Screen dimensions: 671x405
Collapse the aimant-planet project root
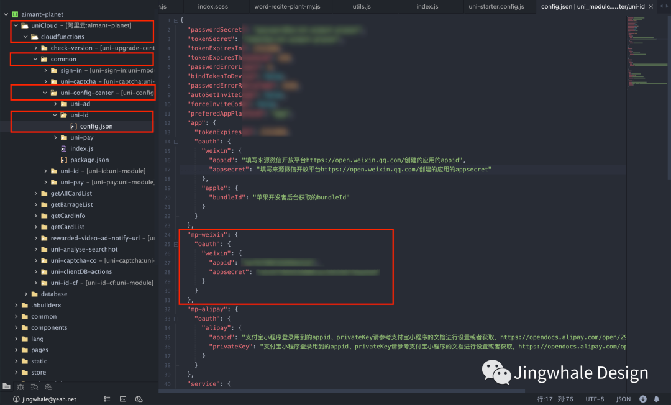(6, 14)
